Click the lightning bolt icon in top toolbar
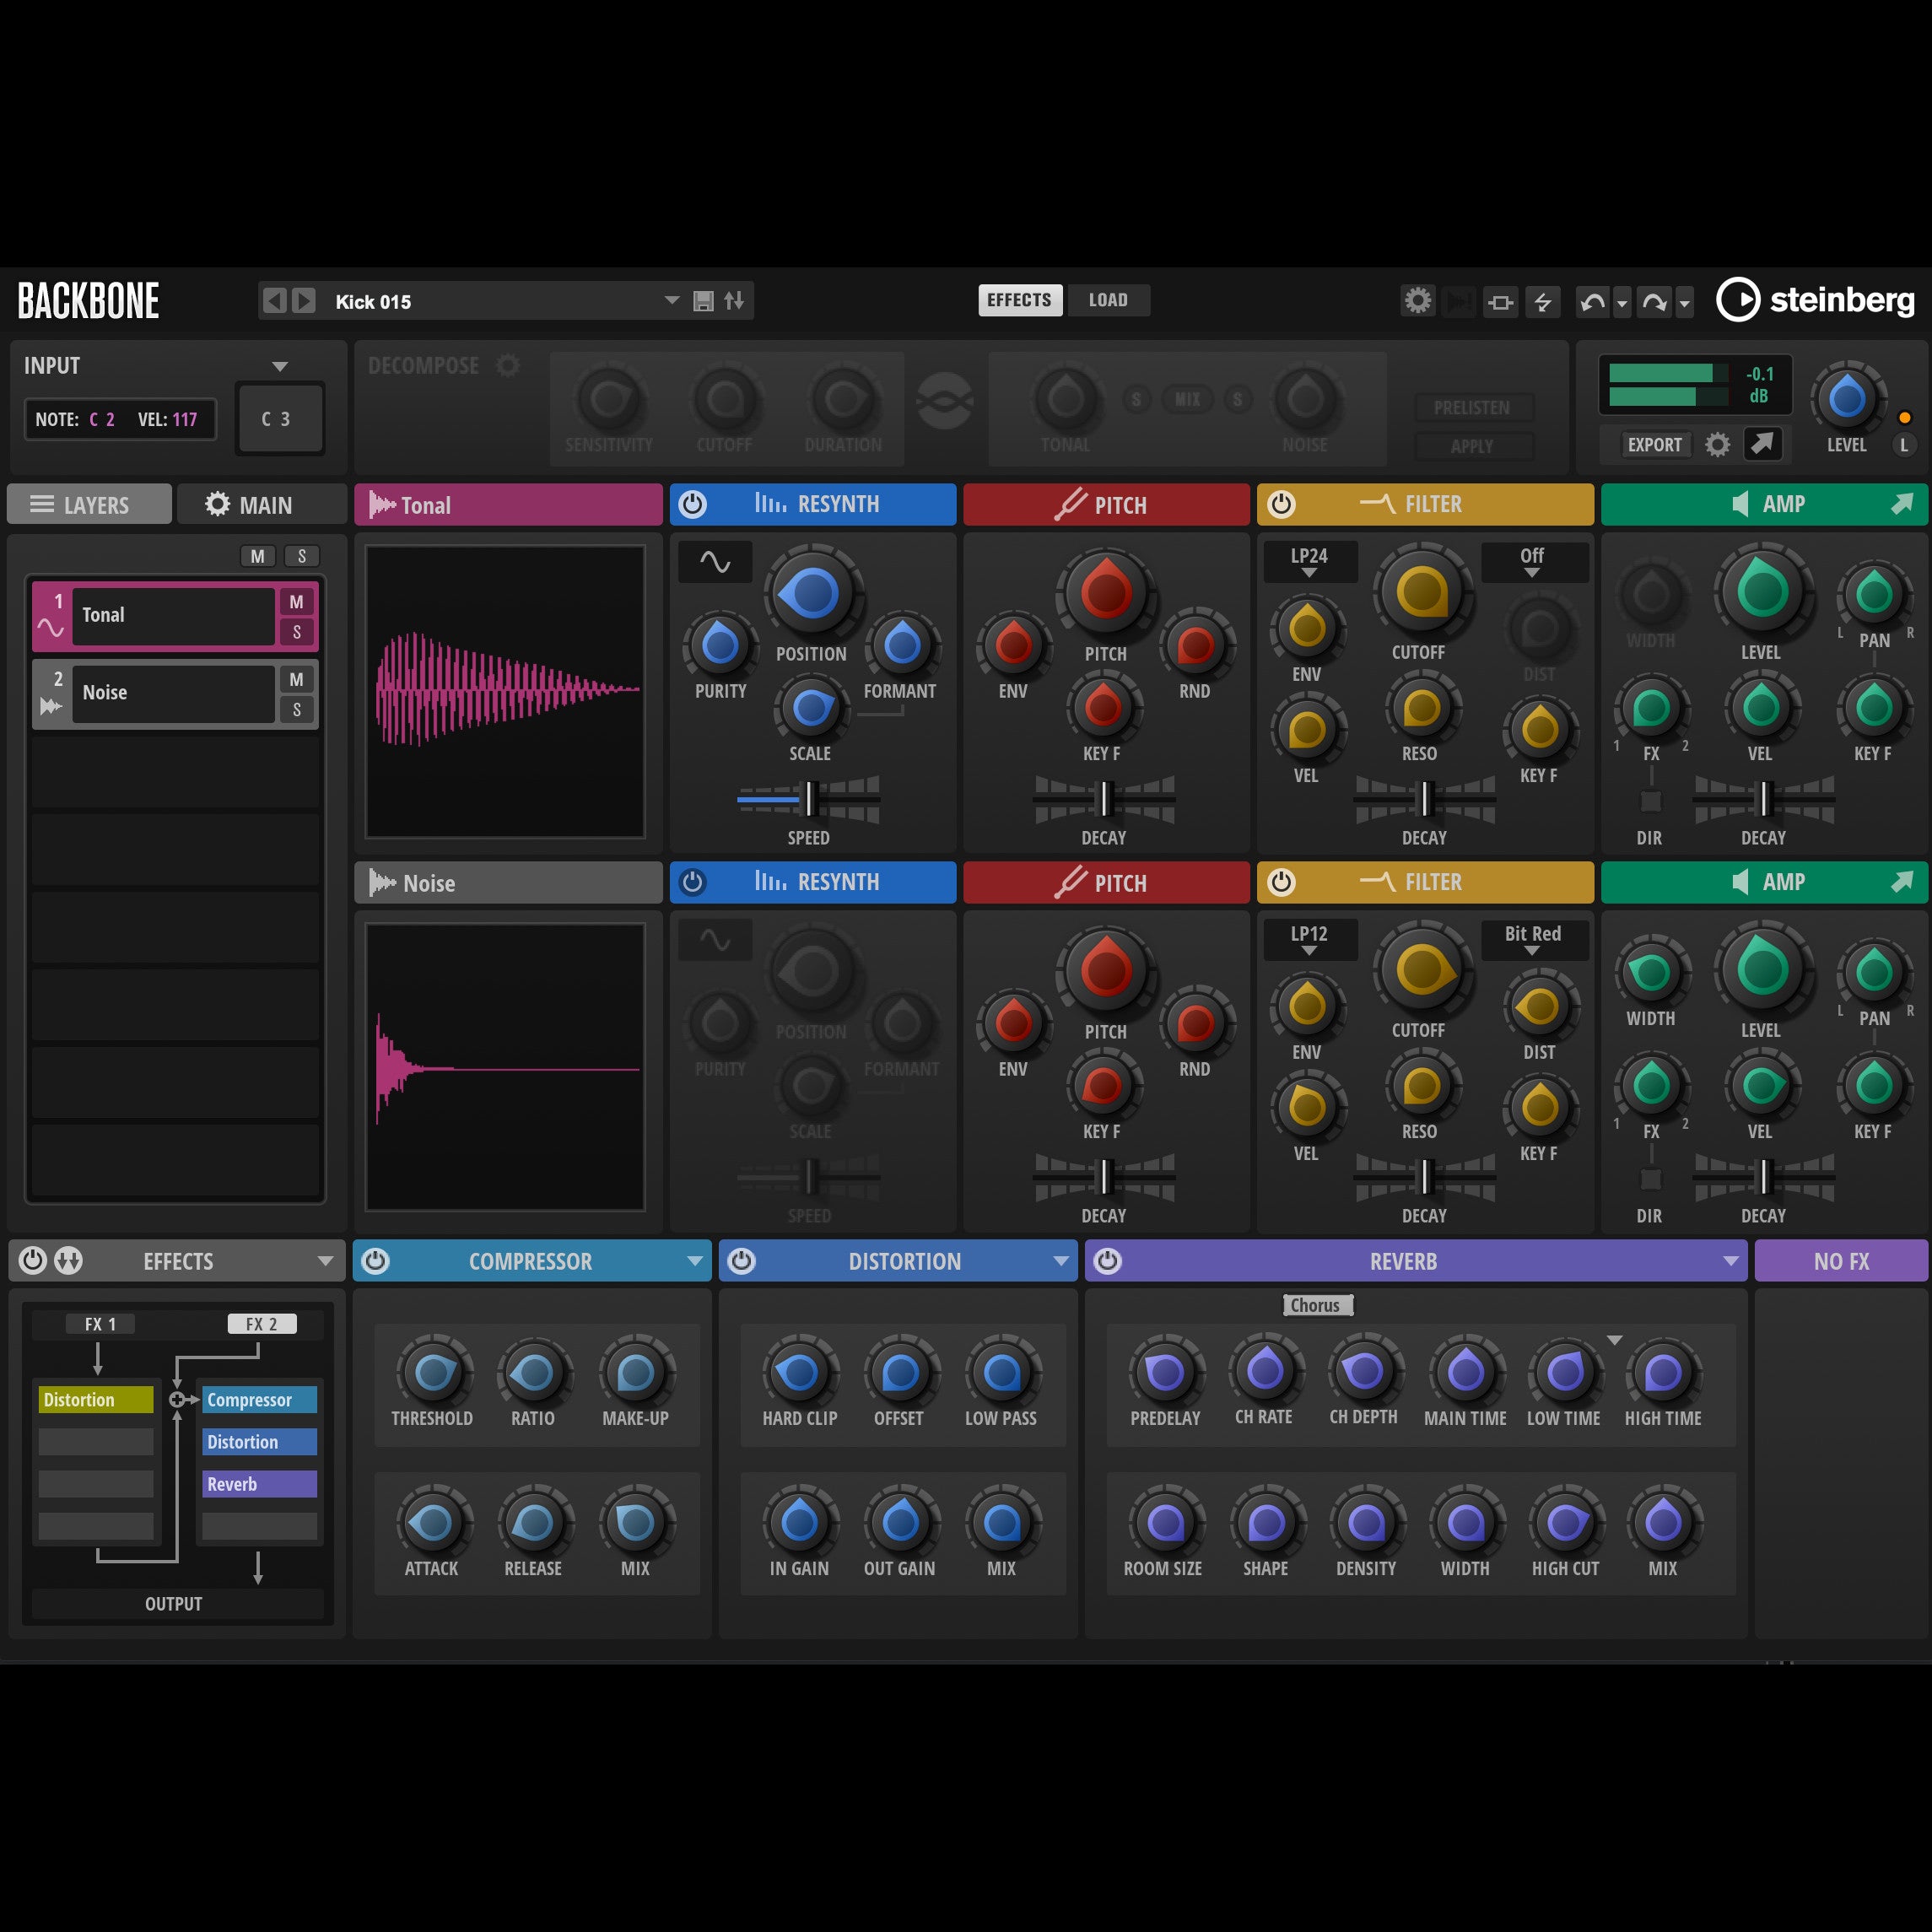The width and height of the screenshot is (1932, 1932). 1543,301
